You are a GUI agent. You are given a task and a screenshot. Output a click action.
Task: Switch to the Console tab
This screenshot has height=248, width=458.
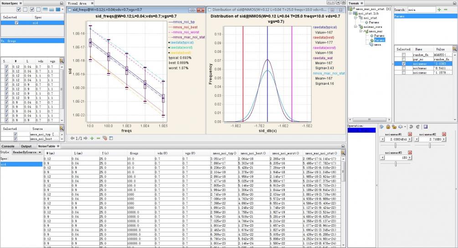(8, 146)
